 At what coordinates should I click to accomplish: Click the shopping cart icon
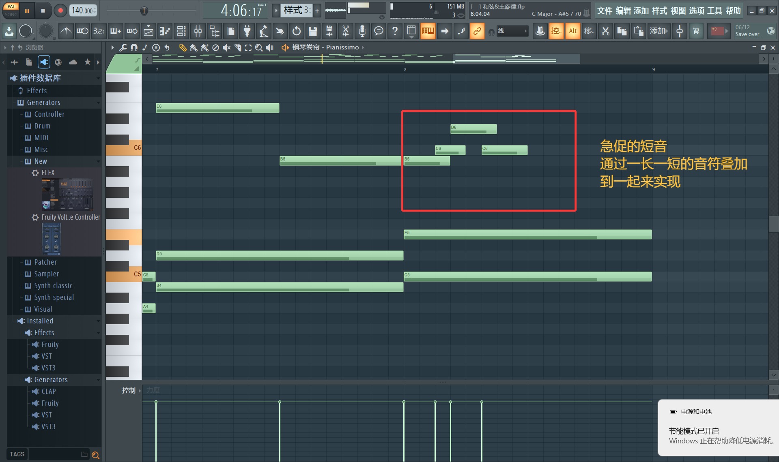[x=696, y=31]
